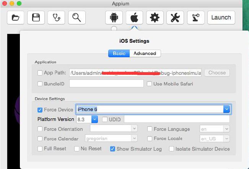Uncheck Show Simulator Log
The height and width of the screenshot is (169, 249).
(x=112, y=149)
